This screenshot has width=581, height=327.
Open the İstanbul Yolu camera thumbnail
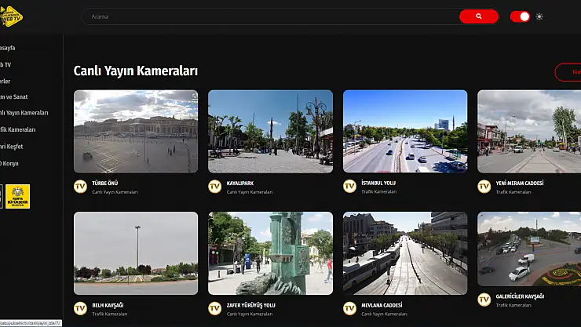(x=405, y=131)
